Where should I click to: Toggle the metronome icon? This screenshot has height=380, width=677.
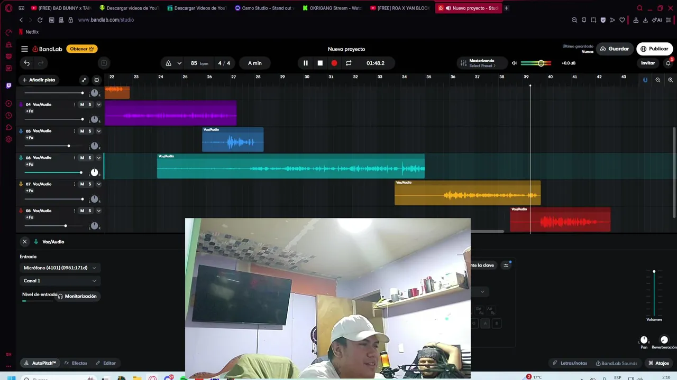(168, 63)
